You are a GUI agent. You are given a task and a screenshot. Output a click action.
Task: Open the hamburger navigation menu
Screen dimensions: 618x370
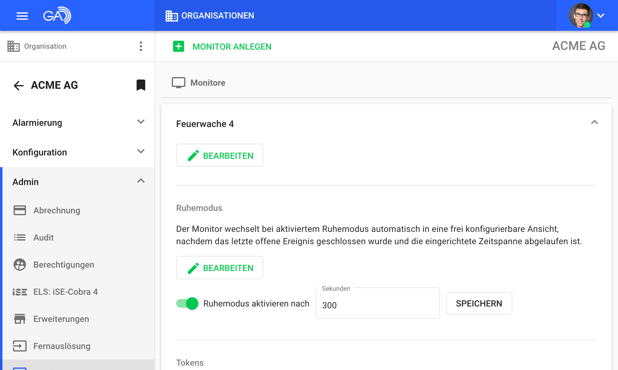(x=22, y=16)
